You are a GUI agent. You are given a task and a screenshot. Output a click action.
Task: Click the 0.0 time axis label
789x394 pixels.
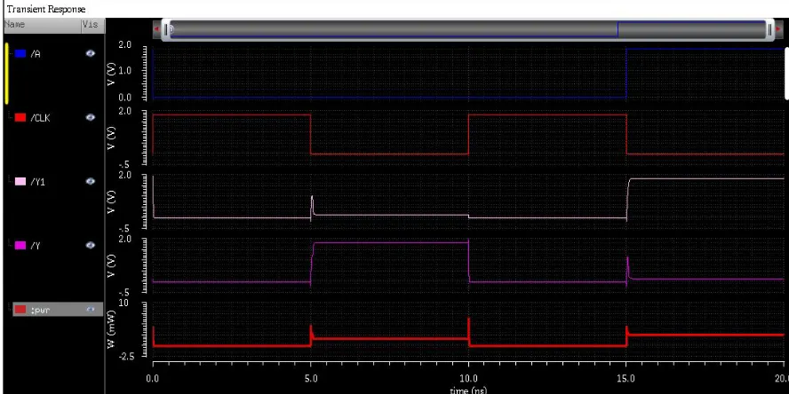(153, 378)
